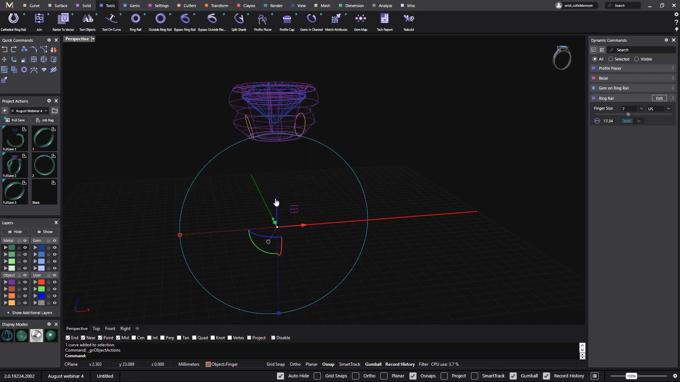
Task: Enable the Cen osnap checkbox
Action: pos(134,338)
